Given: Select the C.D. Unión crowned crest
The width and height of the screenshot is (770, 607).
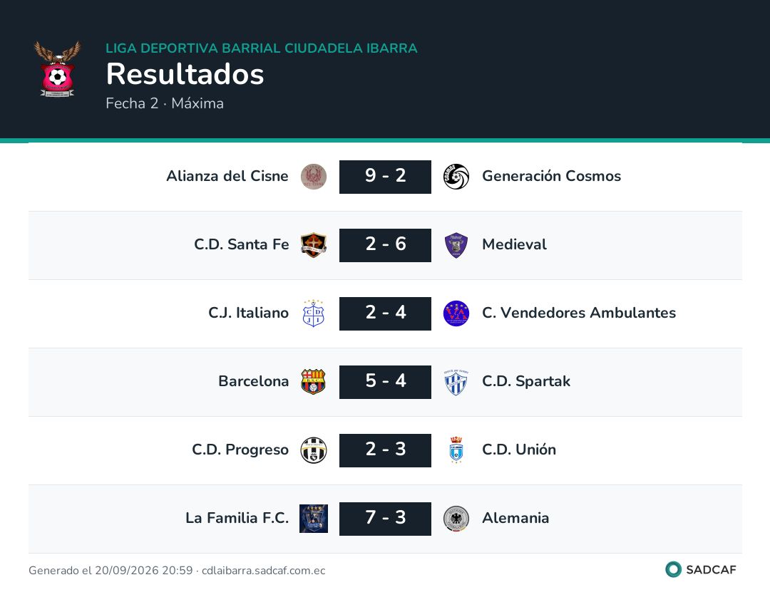Looking at the screenshot, I should point(456,450).
